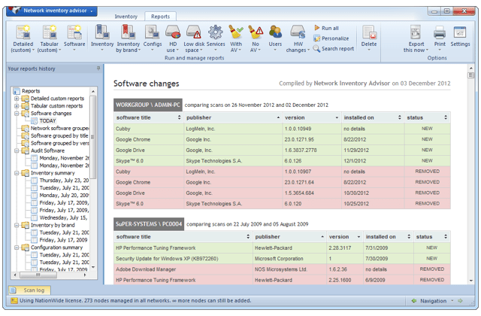
Task: Open the Detailed (custom) report icon
Action: coord(23,34)
